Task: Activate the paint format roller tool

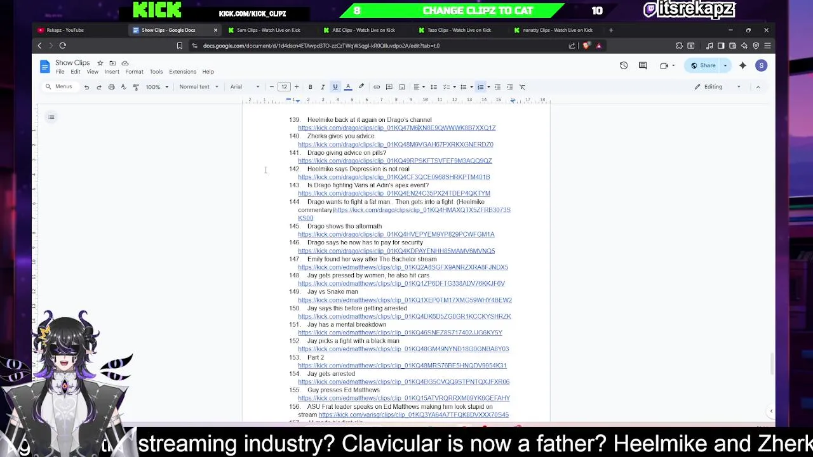Action: (x=136, y=87)
